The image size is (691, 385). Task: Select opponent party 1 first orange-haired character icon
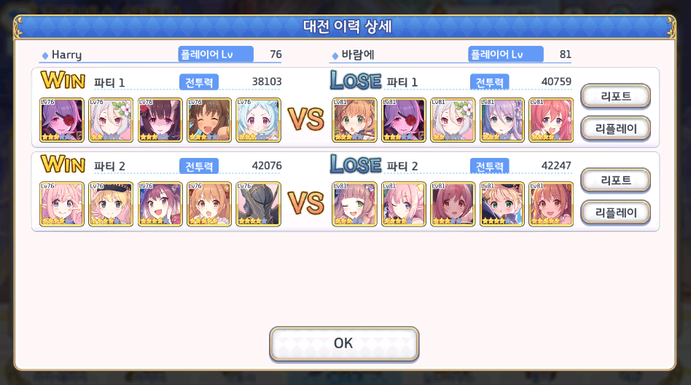(354, 120)
